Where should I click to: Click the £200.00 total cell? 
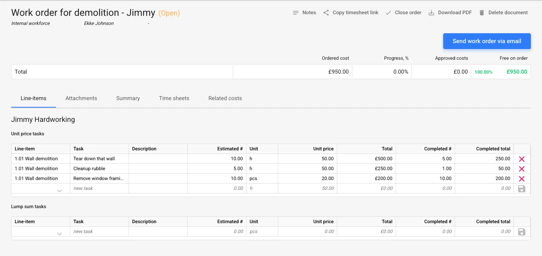[366, 178]
